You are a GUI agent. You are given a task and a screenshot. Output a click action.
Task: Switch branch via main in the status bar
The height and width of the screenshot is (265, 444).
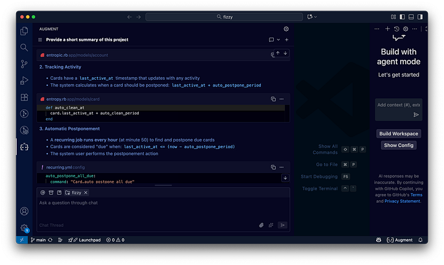point(38,240)
